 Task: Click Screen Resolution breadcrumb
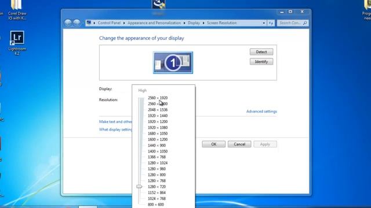coord(221,23)
